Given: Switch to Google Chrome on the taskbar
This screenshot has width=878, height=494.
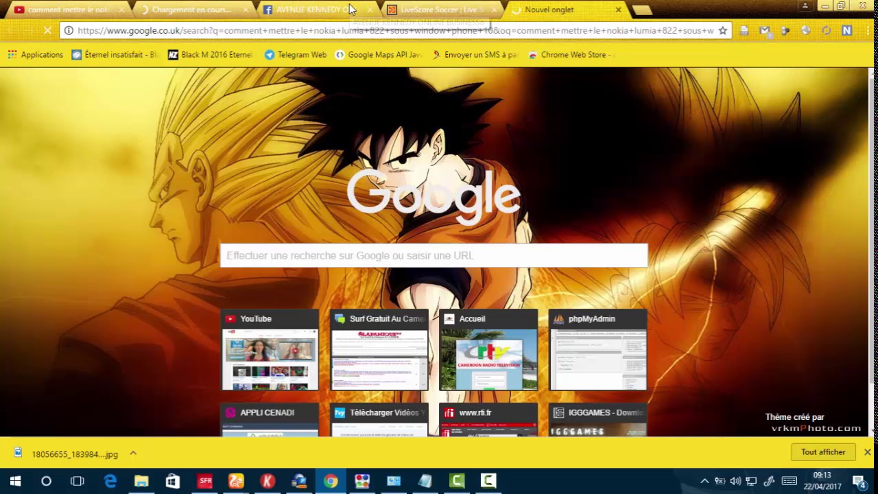Looking at the screenshot, I should (331, 481).
